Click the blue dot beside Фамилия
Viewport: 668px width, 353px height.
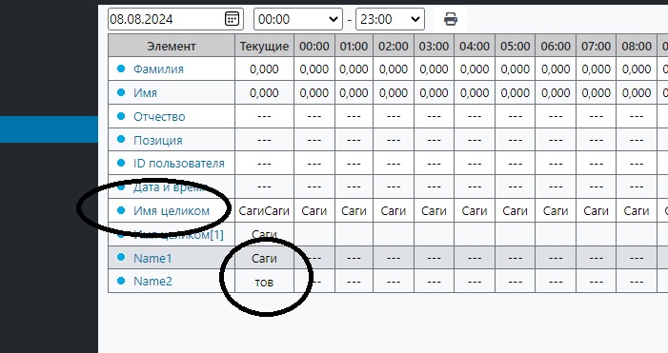121,69
